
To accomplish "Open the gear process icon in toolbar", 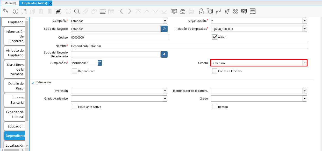I will click(x=235, y=11).
